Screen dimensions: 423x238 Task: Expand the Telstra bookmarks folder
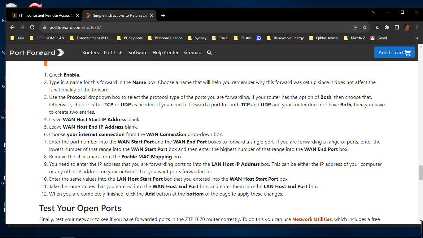243,38
